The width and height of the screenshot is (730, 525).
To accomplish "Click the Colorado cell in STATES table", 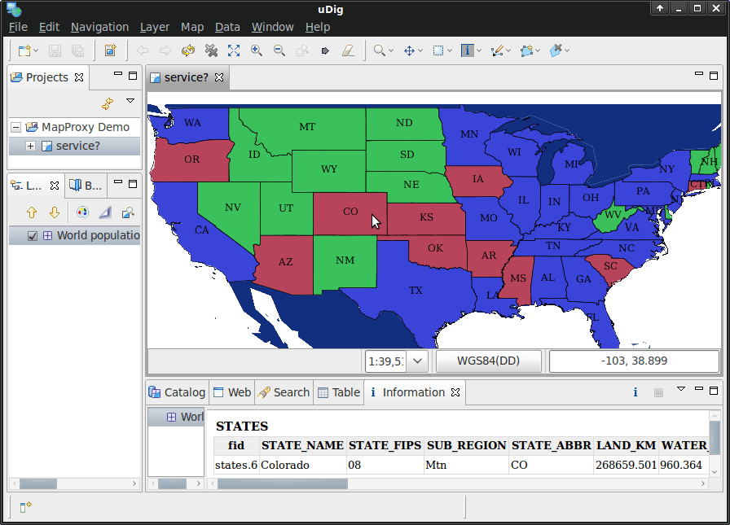I will [303, 465].
